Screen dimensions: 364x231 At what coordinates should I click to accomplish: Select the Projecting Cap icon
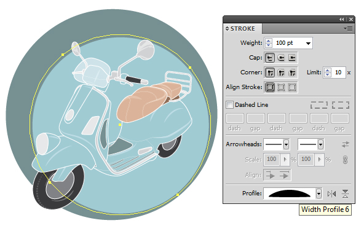[x=292, y=58]
